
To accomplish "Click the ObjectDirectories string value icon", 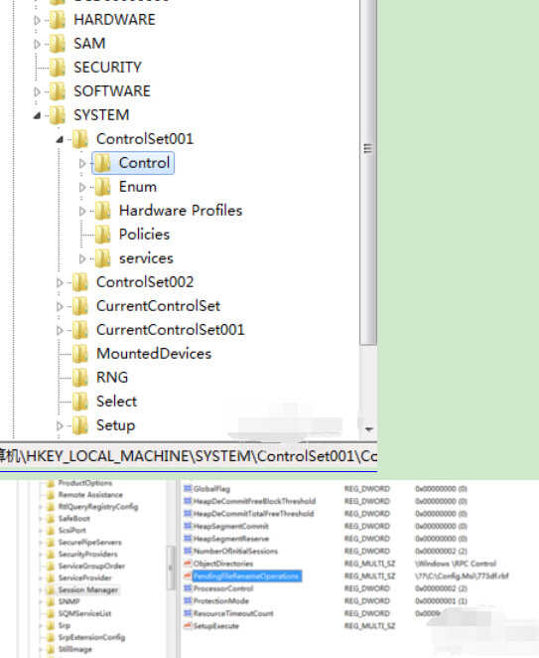I will click(188, 564).
